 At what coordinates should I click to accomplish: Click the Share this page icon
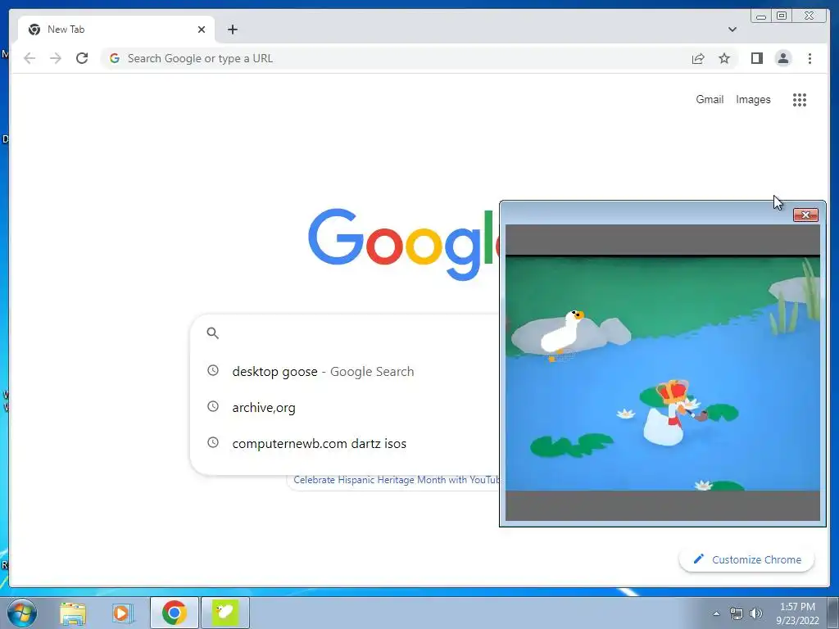click(x=698, y=58)
